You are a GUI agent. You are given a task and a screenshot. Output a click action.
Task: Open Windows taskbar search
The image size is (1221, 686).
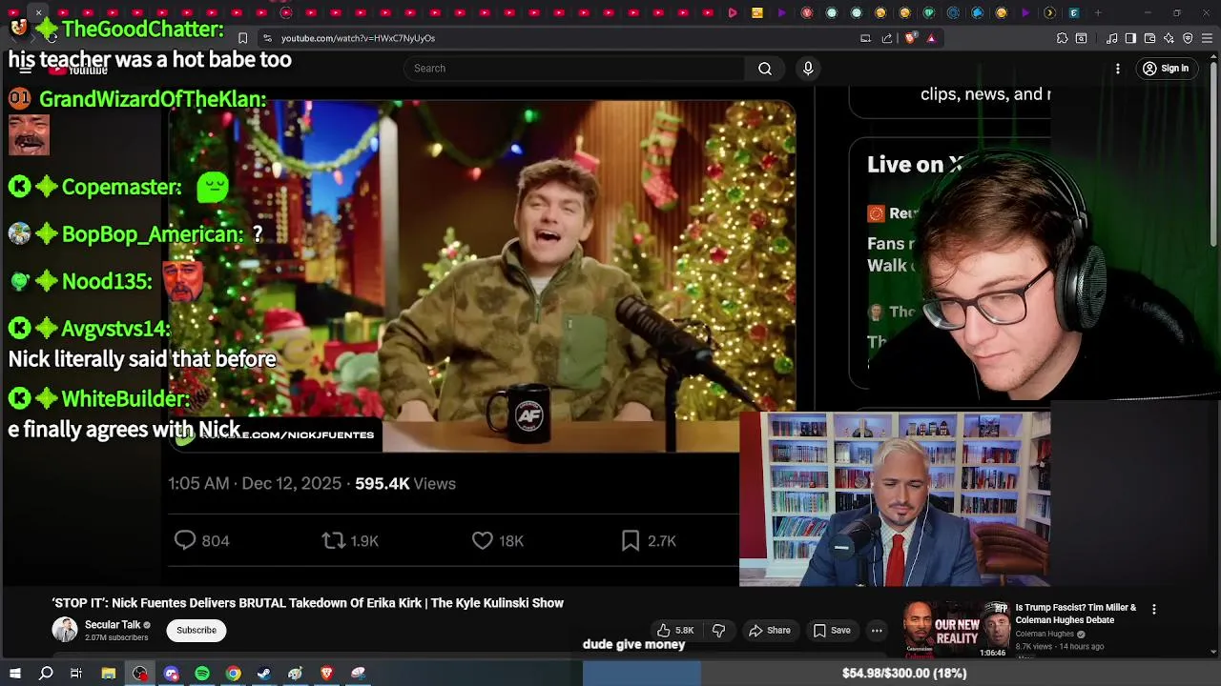coord(46,674)
